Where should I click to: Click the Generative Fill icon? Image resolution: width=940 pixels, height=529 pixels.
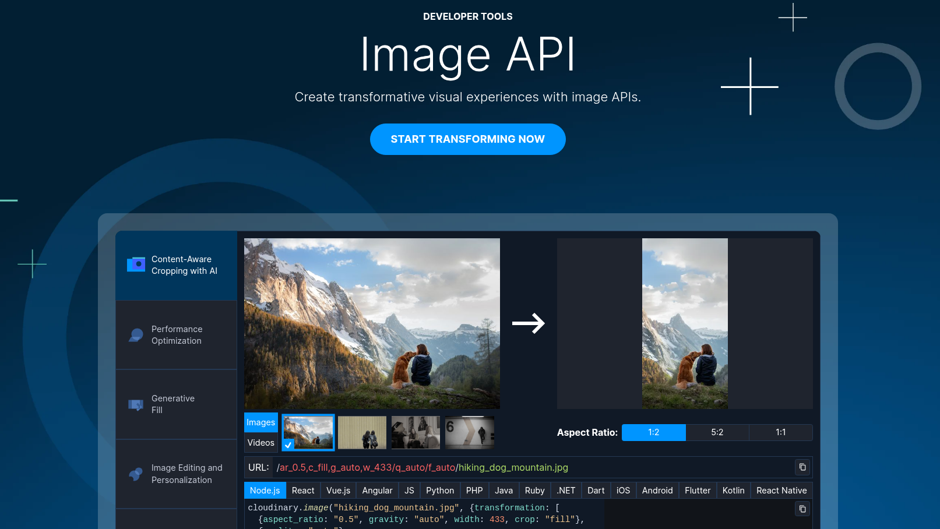point(136,405)
